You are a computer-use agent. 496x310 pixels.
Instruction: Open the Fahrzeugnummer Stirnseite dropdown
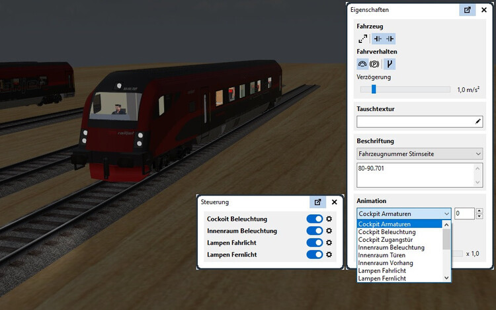[x=419, y=154]
